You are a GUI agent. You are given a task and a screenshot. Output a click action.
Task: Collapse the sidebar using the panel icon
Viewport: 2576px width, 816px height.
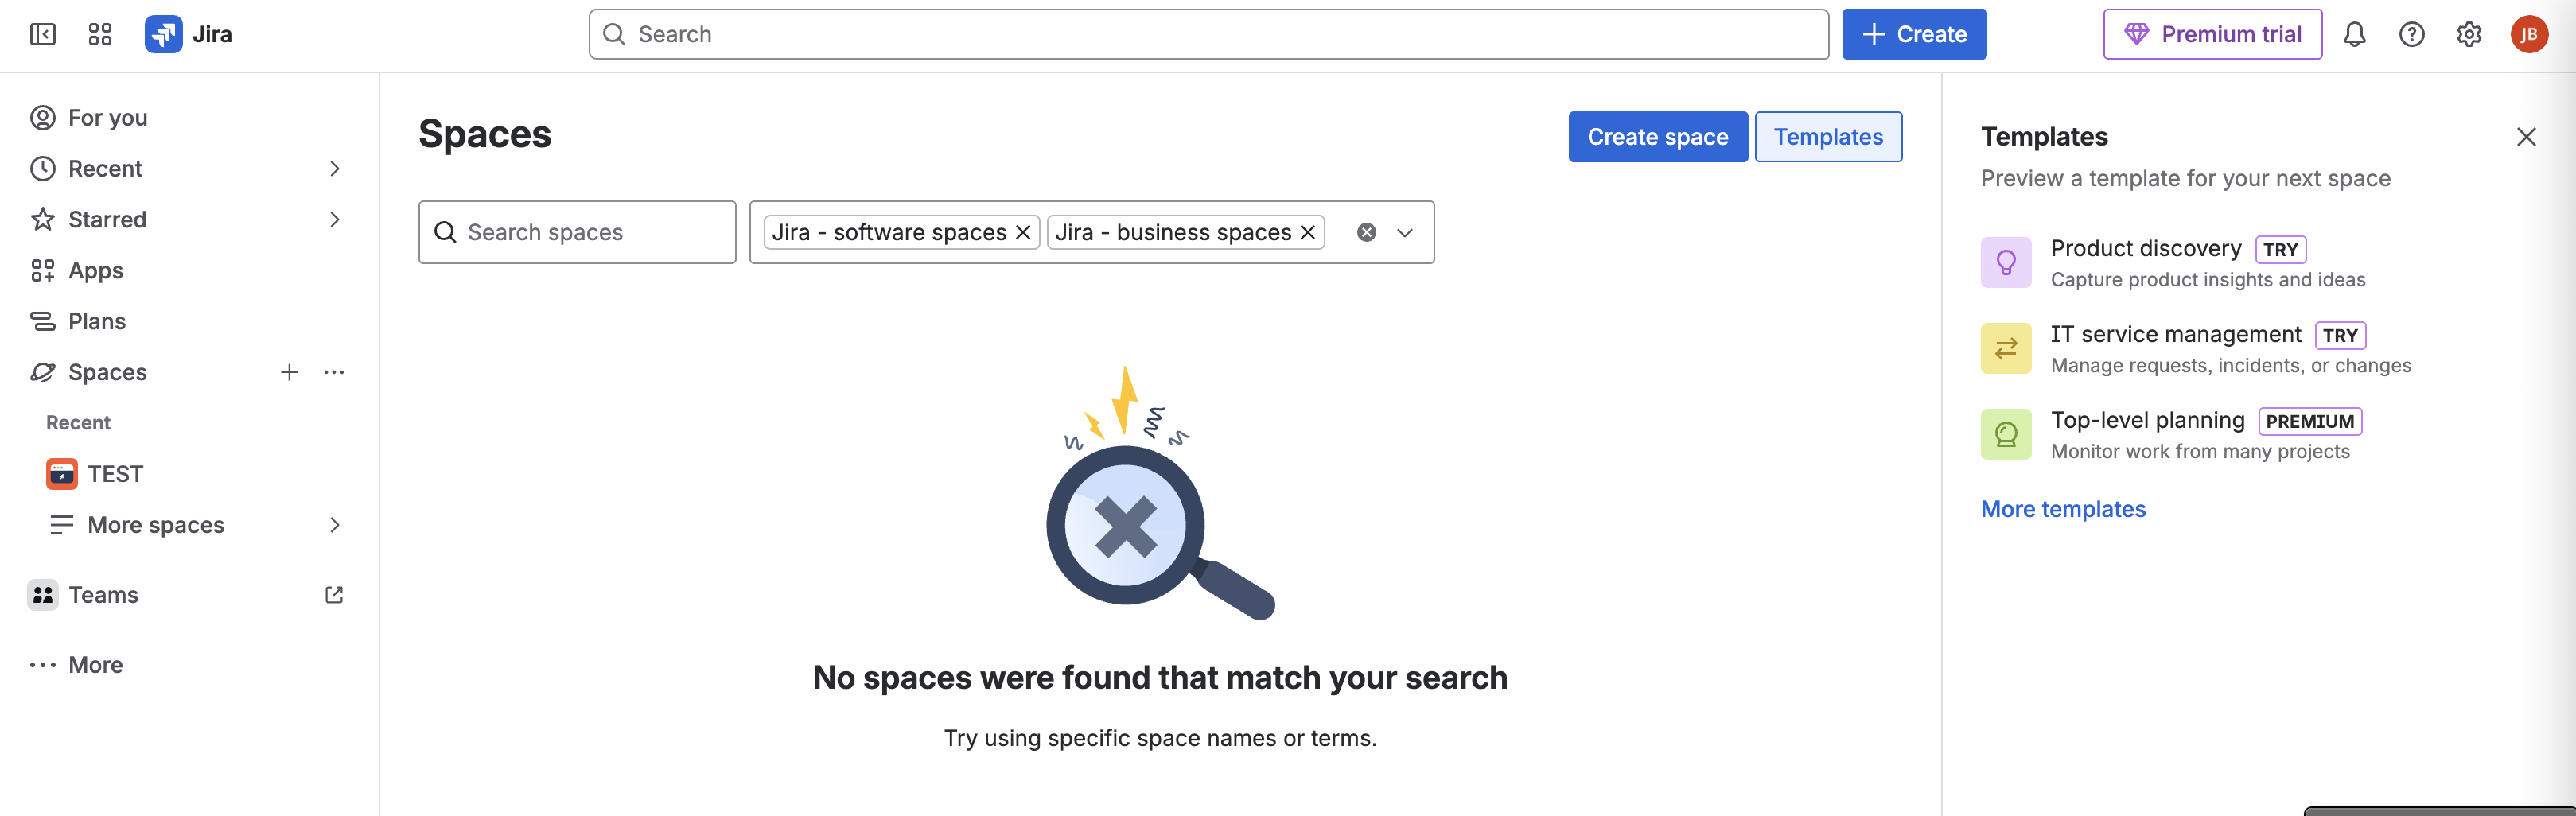pyautogui.click(x=43, y=33)
